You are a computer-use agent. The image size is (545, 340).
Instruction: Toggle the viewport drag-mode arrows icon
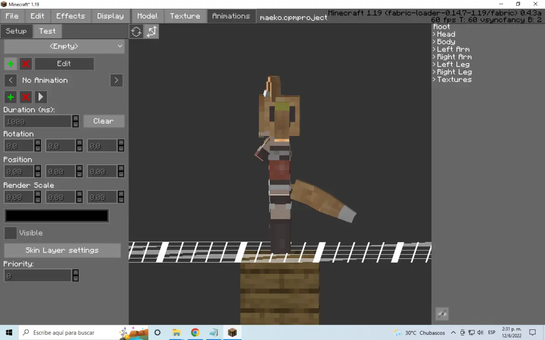(152, 31)
